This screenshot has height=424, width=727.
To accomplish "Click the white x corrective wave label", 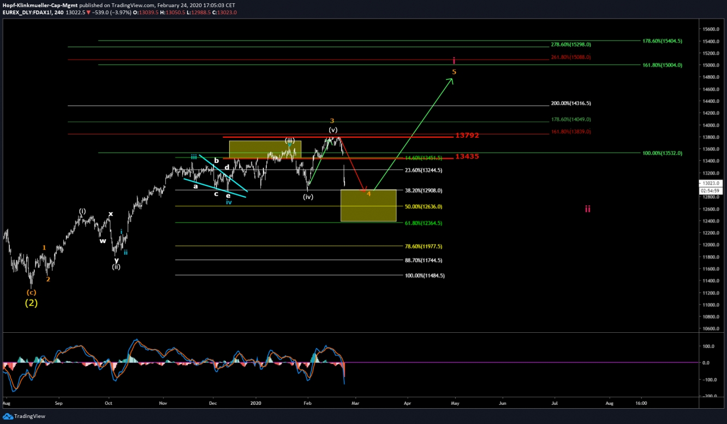I will coord(111,214).
